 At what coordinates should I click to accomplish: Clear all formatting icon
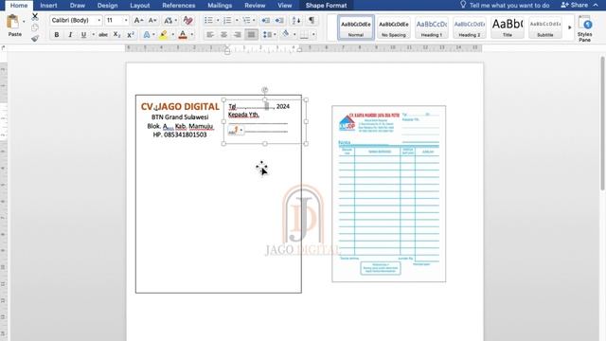[187, 21]
